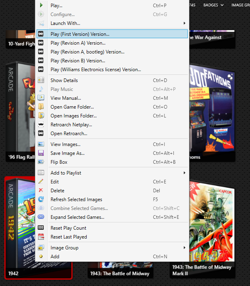The image size is (250, 286).
Task: Click the Retroarch Netplay icon
Action: click(x=41, y=125)
